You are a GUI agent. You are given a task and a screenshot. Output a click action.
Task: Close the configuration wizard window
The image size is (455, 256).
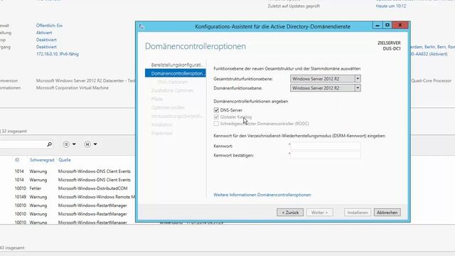pyautogui.click(x=400, y=26)
